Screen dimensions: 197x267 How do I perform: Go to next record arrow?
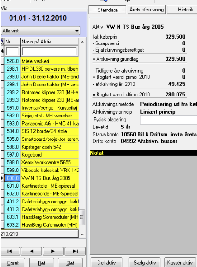tap(53, 251)
